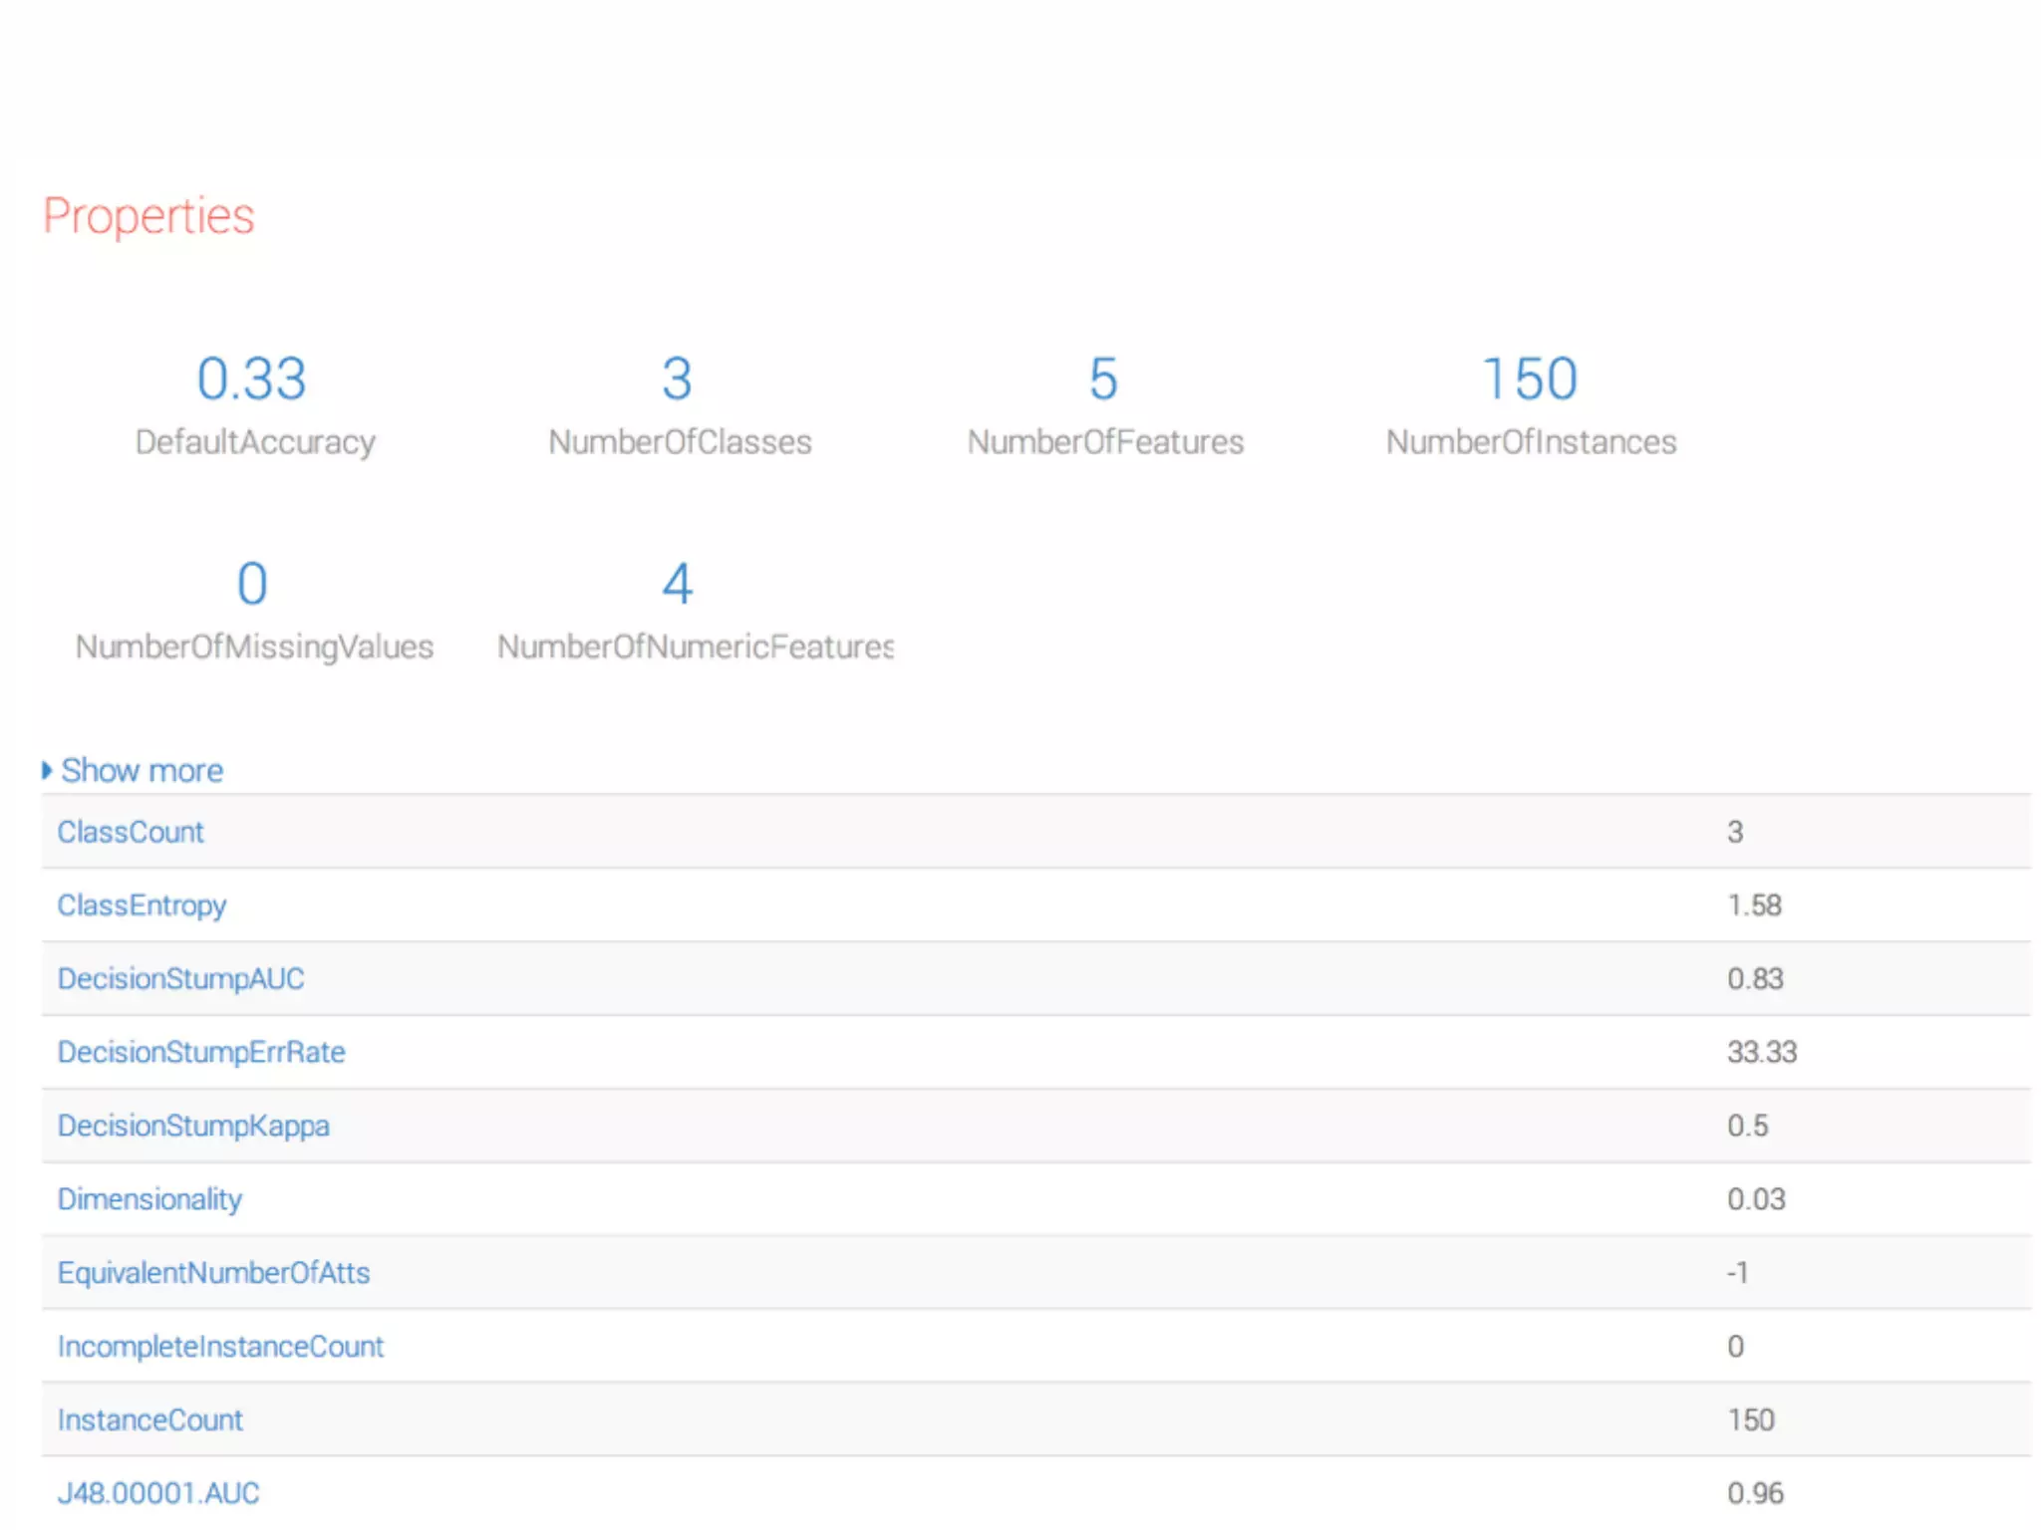Click the NumberOfMissingValues value 0

[252, 584]
